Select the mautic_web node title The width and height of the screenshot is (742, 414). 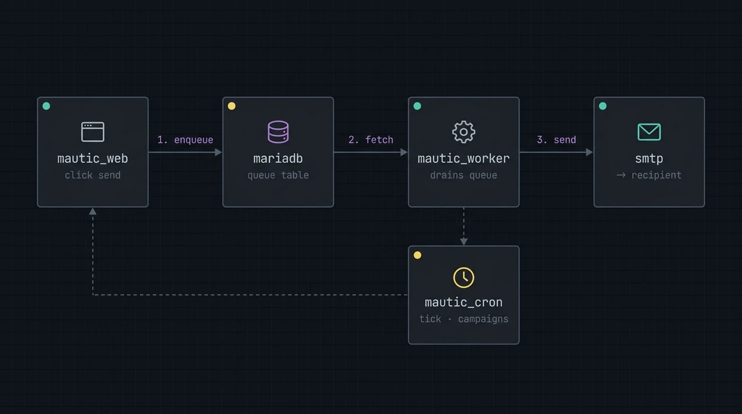pos(93,158)
